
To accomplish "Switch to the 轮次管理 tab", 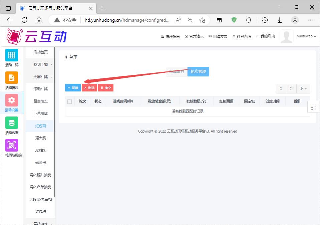I will point(198,71).
